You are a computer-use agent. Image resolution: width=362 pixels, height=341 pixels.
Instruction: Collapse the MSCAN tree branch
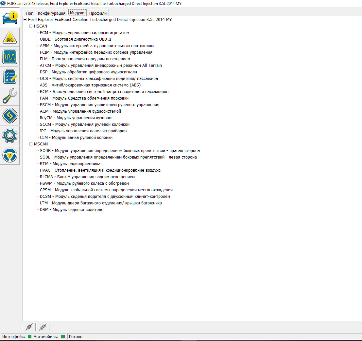click(31, 144)
